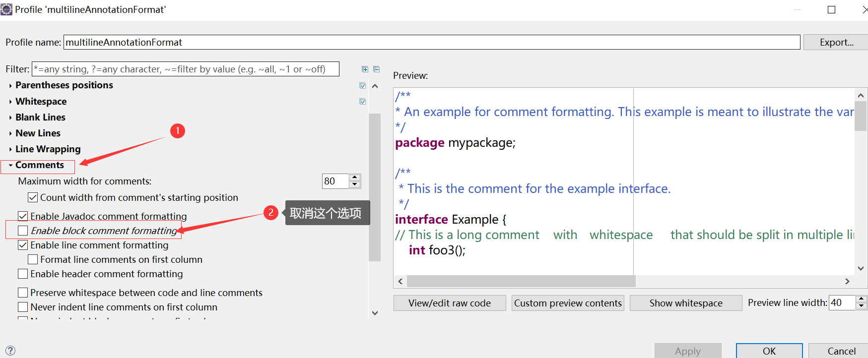The image size is (868, 358).
Task: Expand the New Lines section
Action: click(x=10, y=133)
